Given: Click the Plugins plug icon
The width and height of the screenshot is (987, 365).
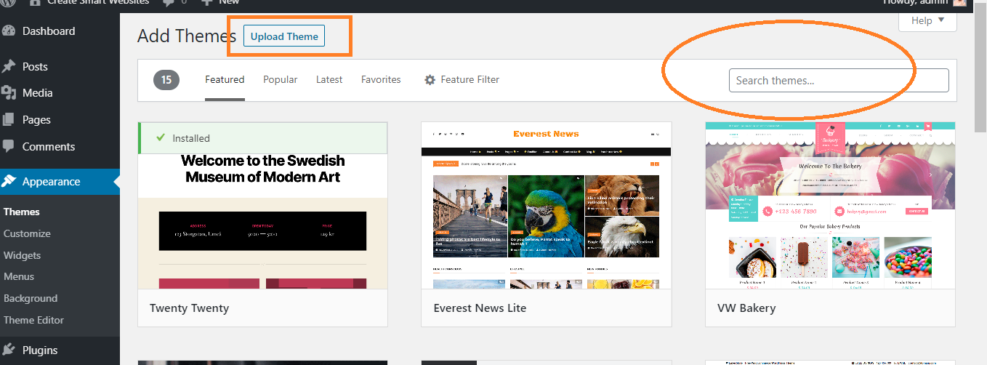Looking at the screenshot, I should (x=9, y=350).
